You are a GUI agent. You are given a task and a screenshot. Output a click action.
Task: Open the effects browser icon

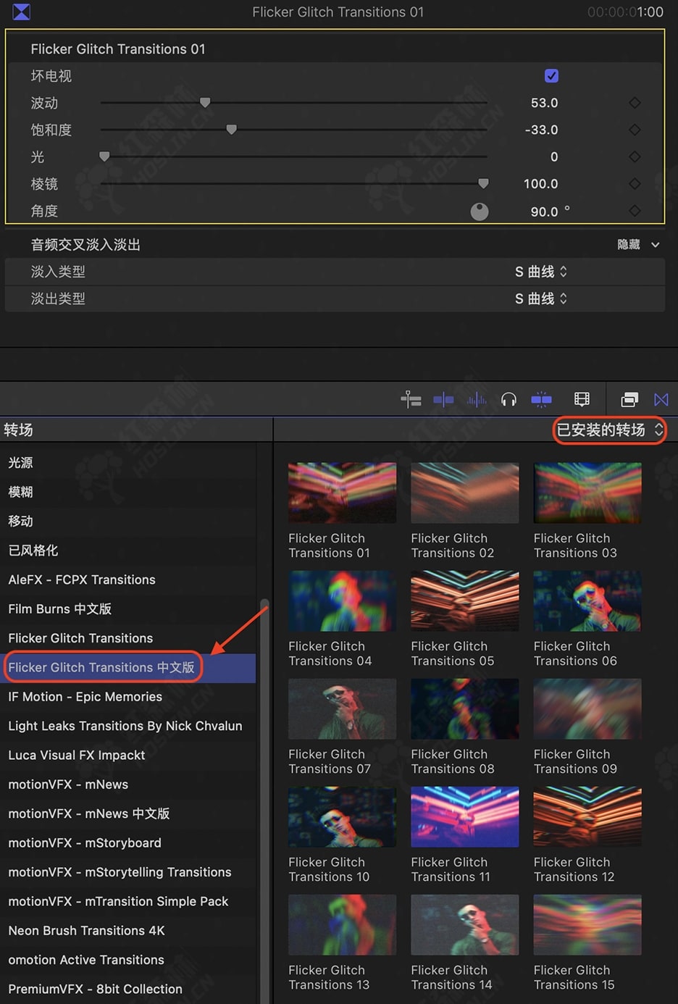click(630, 399)
